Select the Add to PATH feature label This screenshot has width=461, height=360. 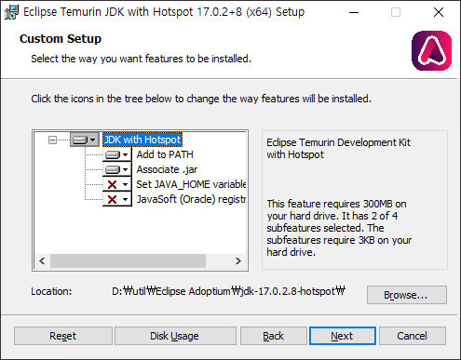[x=165, y=154]
